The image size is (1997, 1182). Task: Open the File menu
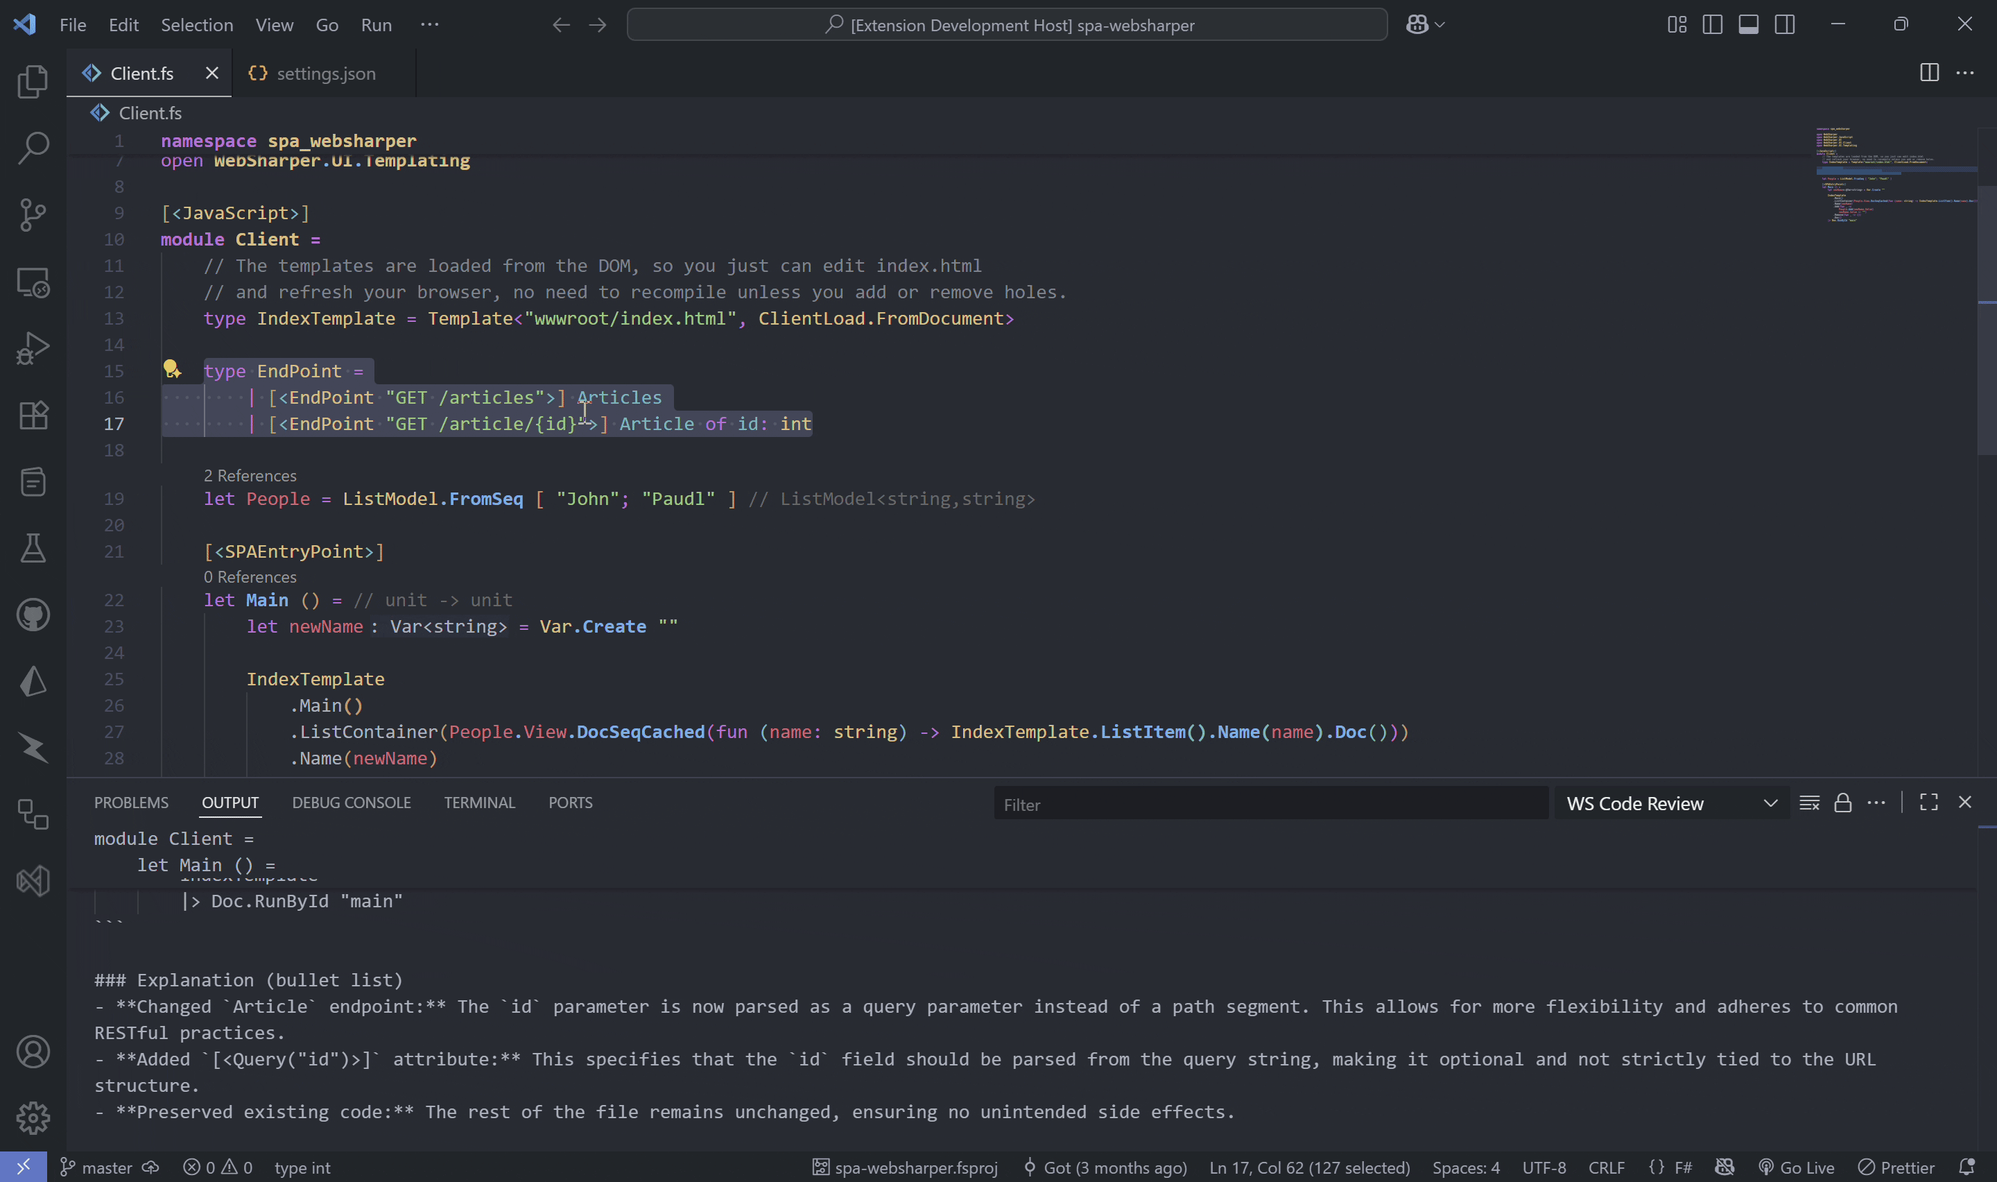coord(74,25)
